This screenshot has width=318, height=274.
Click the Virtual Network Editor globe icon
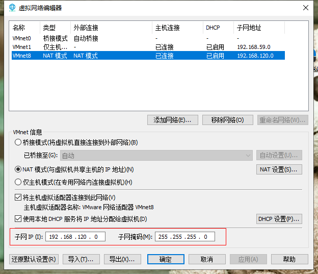(x=12, y=8)
